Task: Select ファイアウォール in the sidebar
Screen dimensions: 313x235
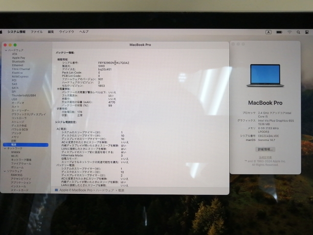Action: (x=21, y=164)
